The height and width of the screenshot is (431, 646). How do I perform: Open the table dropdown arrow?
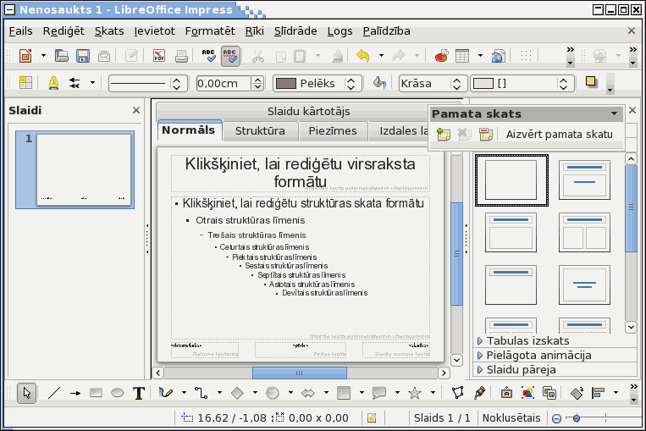tap(480, 56)
